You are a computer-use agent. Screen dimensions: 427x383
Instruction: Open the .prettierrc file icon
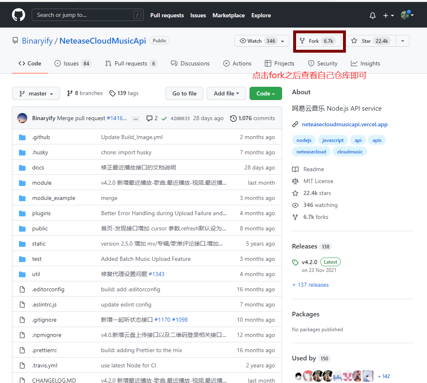pyautogui.click(x=22, y=351)
